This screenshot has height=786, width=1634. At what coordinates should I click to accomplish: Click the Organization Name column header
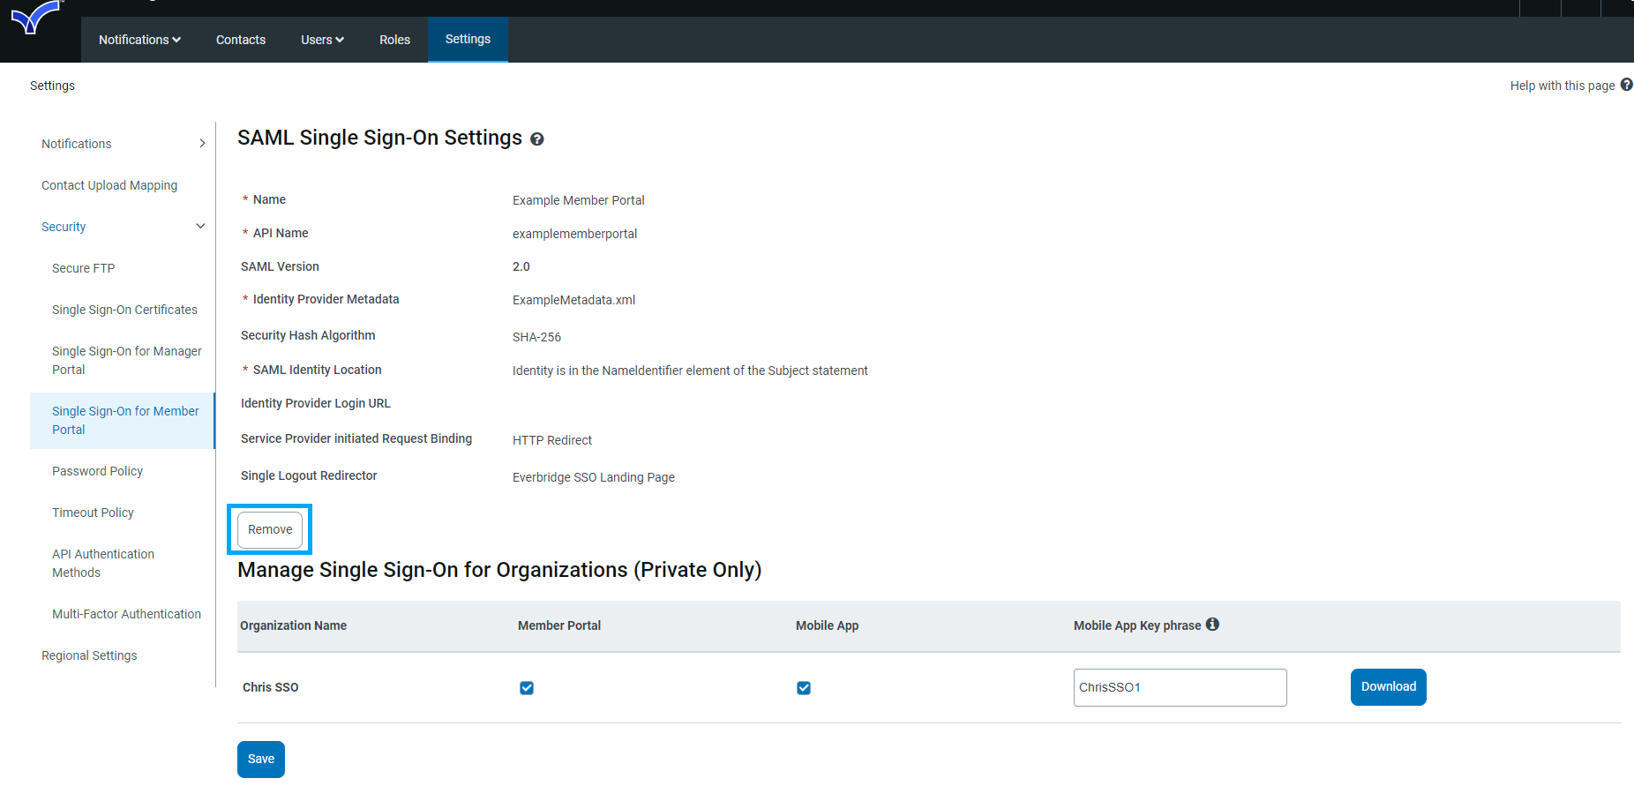[x=293, y=625]
